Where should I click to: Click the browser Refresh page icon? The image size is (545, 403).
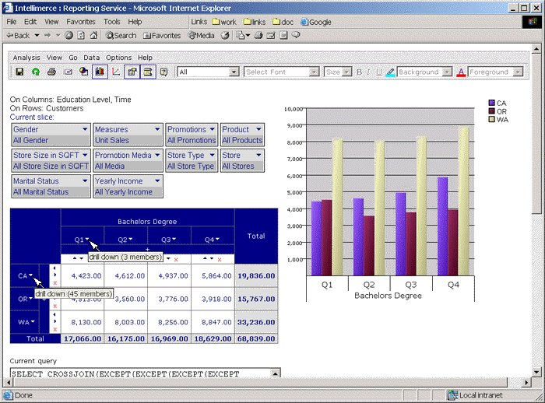[81, 36]
